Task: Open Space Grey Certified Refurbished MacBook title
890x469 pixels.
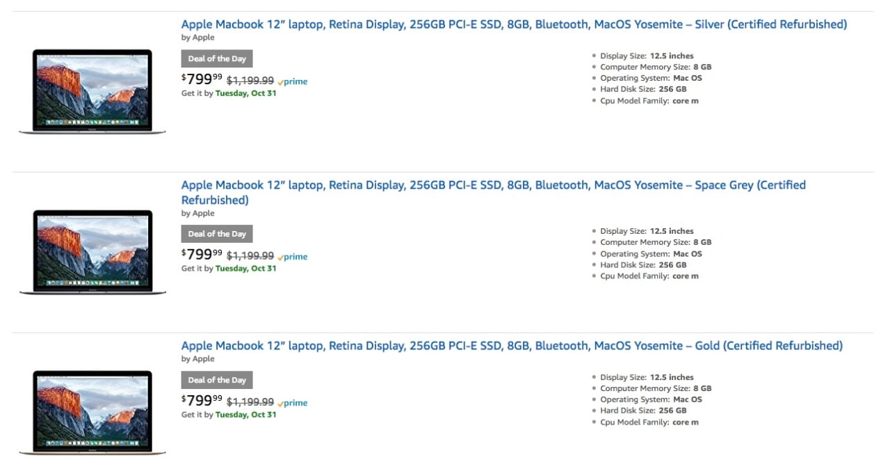Action: tap(493, 185)
